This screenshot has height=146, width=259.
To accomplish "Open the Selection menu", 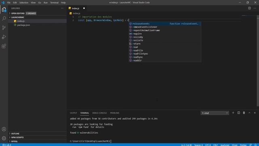I will (x=24, y=3).
